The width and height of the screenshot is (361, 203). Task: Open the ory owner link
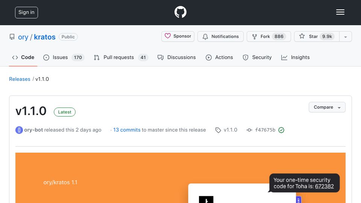[x=23, y=37]
